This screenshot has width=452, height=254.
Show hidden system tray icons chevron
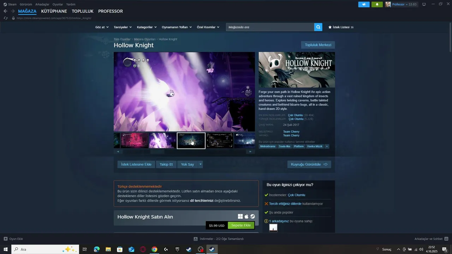coord(399,249)
